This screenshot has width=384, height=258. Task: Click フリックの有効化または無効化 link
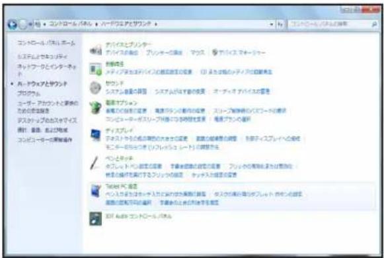point(260,167)
